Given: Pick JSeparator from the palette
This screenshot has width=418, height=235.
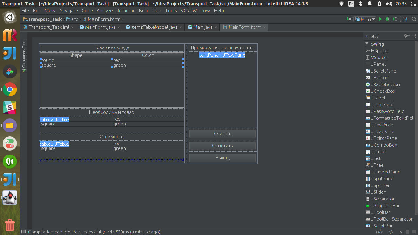Looking at the screenshot, I should pyautogui.click(x=380, y=199).
